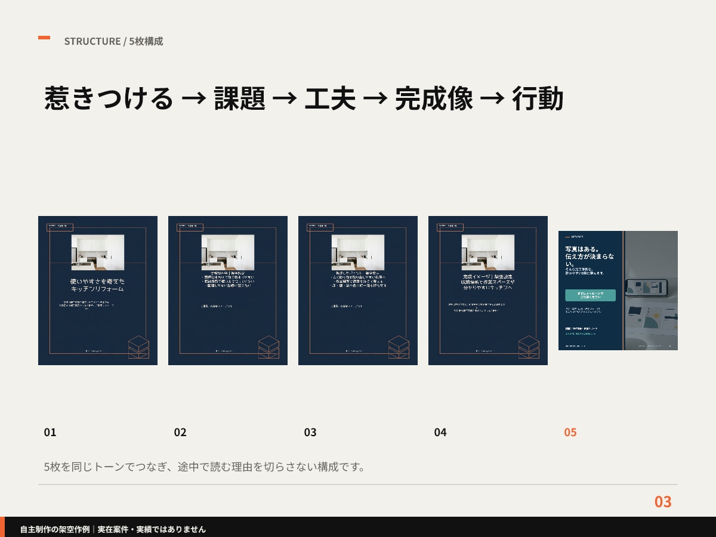This screenshot has height=537, width=716.
Task: Click the teal button inside slide 05 thumbnail
Action: tap(590, 295)
